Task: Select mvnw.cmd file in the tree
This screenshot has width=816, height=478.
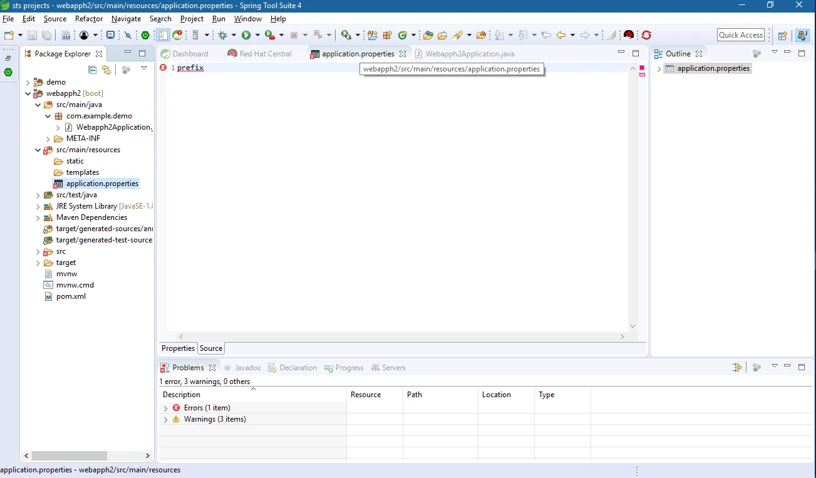Action: [x=69, y=285]
